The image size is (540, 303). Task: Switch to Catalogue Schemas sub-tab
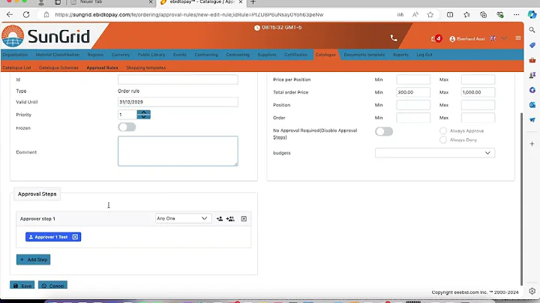coord(58,67)
